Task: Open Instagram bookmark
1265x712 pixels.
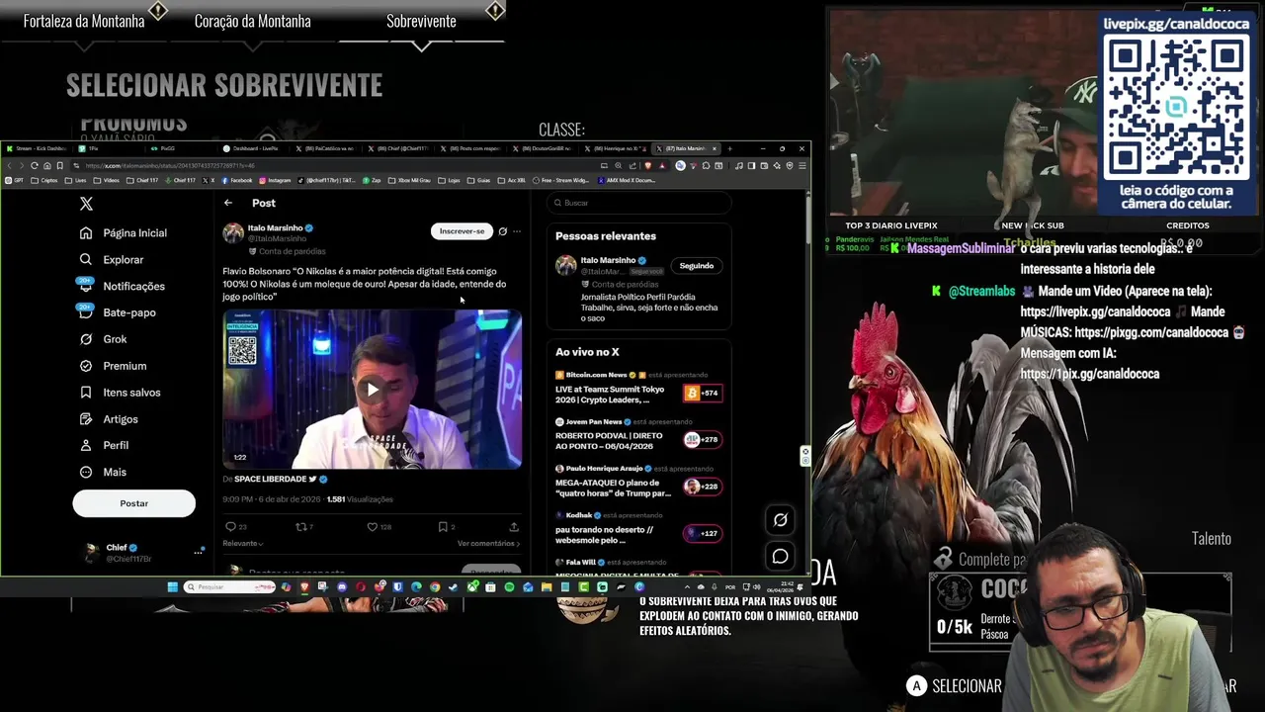Action: pos(275,180)
